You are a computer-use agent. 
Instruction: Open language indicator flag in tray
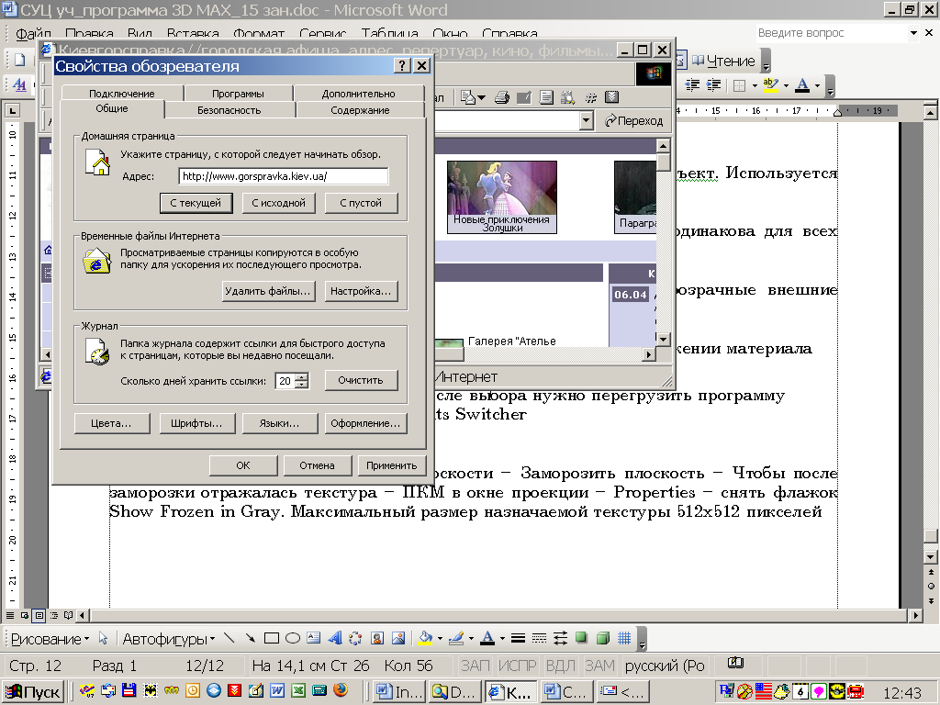(x=763, y=691)
